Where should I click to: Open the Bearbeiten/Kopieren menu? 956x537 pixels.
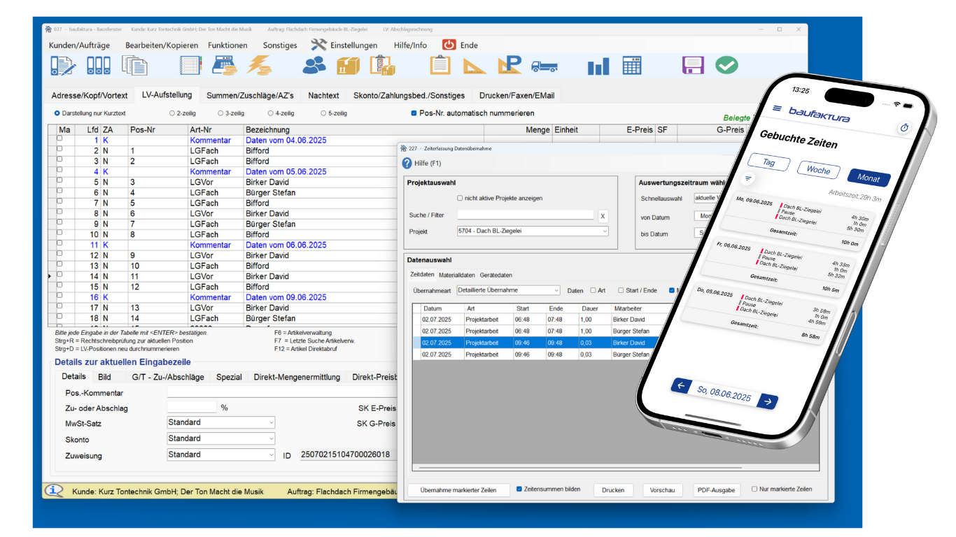(x=160, y=45)
